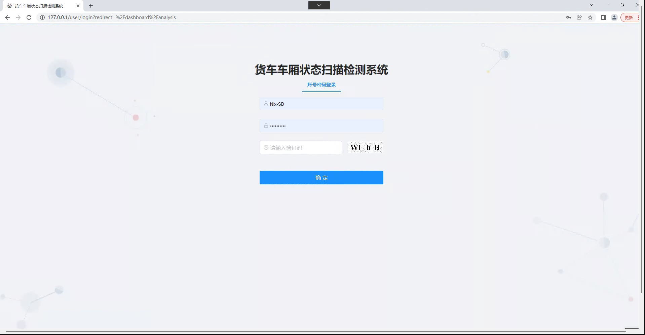This screenshot has width=645, height=335.
Task: Open the browser profile avatar
Action: coord(614,17)
